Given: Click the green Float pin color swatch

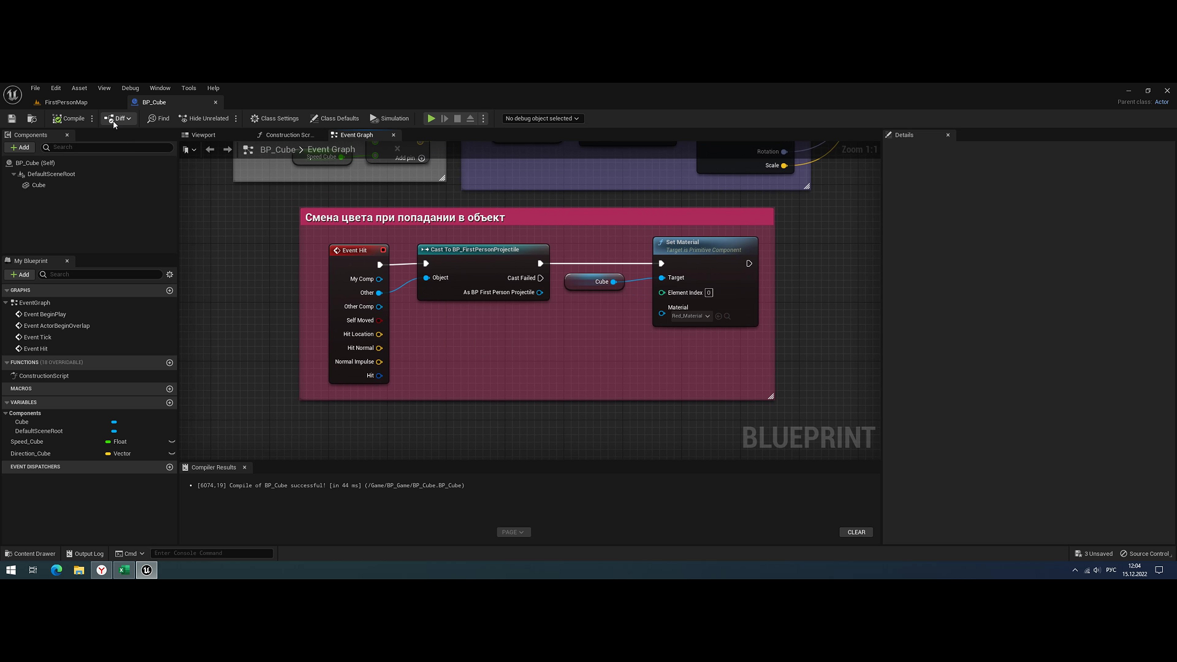Looking at the screenshot, I should click(108, 441).
